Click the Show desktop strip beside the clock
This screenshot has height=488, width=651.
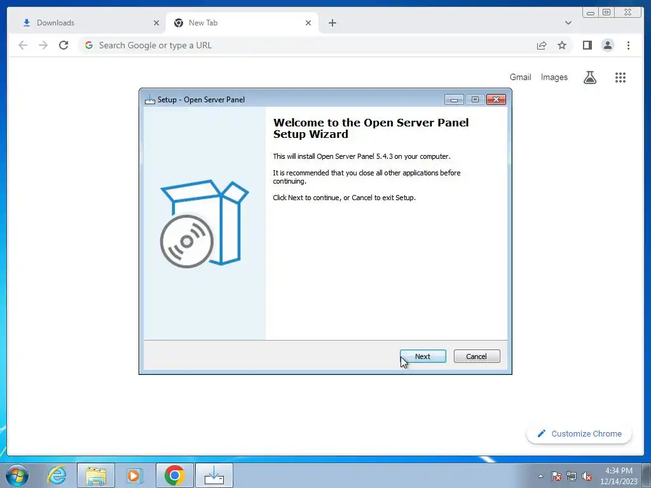point(647,475)
